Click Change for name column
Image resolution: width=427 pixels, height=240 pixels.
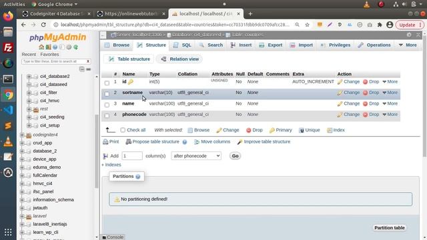click(x=348, y=103)
